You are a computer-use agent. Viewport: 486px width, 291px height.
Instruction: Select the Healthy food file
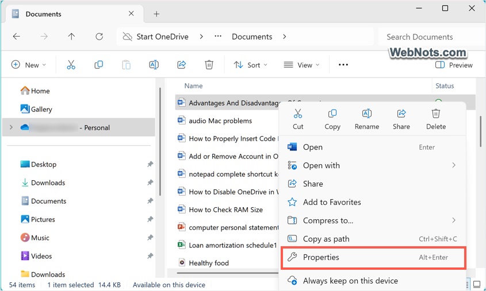pyautogui.click(x=204, y=263)
